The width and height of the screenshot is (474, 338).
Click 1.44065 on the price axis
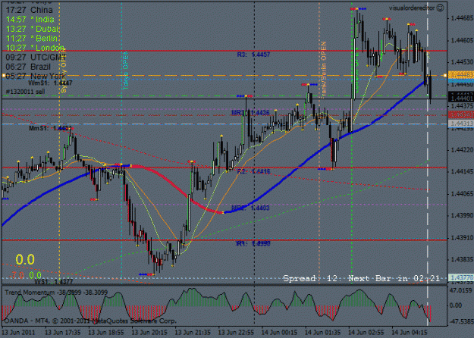pyautogui.click(x=462, y=193)
